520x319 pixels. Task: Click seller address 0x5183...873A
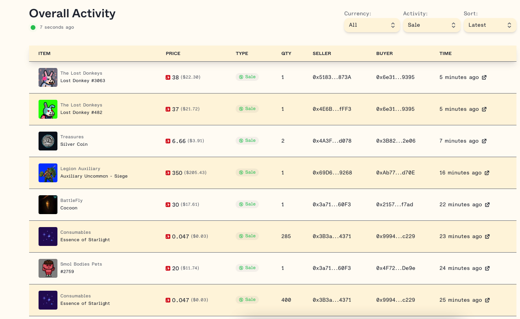332,77
